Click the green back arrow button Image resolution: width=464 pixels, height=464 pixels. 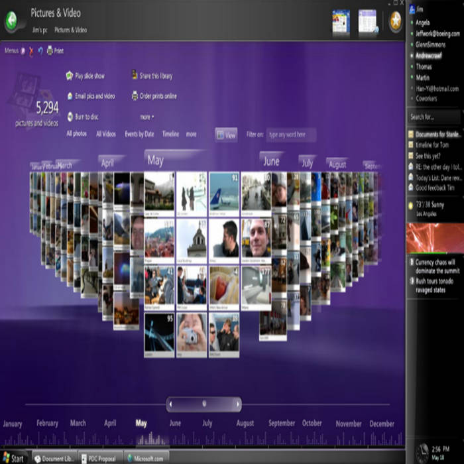(x=13, y=21)
